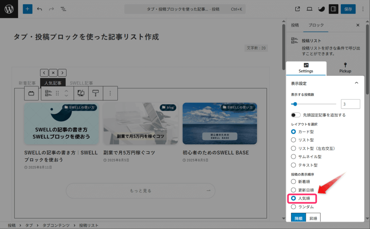Toggle 先頭固定記事を追加する switch
The width and height of the screenshot is (370, 229).
click(296, 115)
